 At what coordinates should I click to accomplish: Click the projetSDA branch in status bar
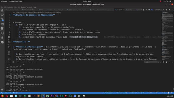coord(5,93)
